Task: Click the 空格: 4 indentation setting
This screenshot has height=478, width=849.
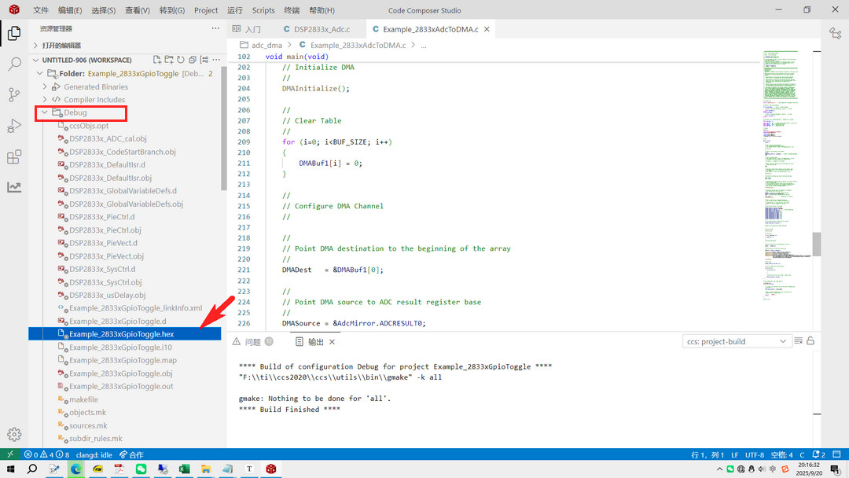Action: [782, 454]
